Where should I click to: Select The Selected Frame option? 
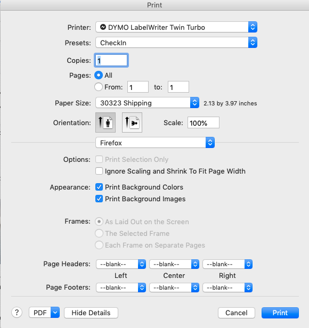[x=99, y=233]
